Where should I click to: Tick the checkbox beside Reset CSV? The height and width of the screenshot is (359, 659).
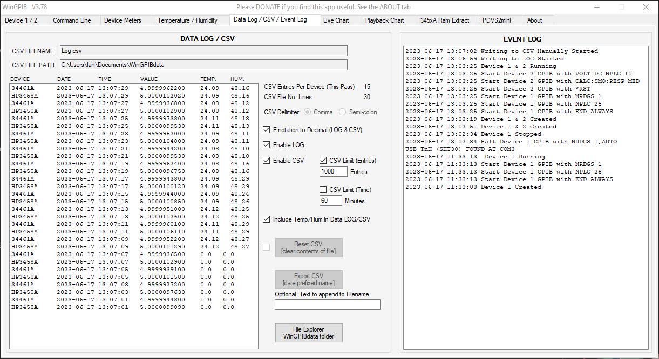[x=267, y=247]
